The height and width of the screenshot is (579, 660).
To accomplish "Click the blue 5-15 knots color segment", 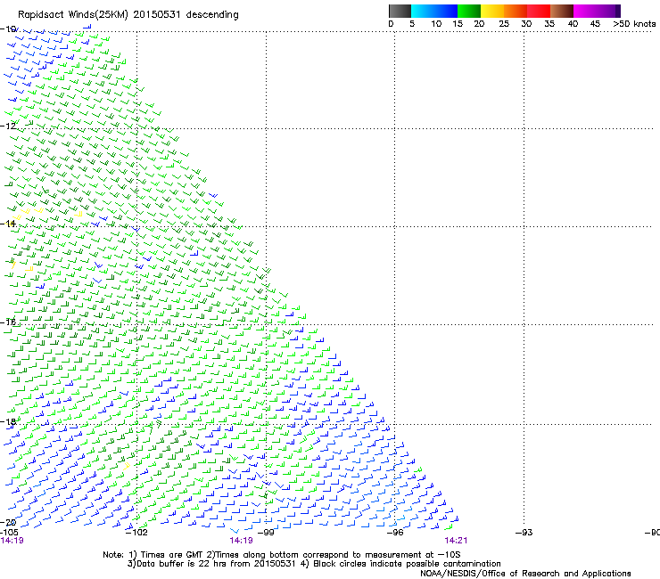I will click(434, 11).
